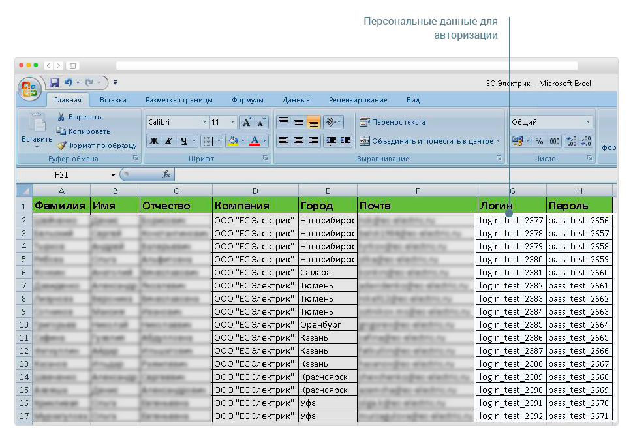
Task: Cut selection with Вырезать
Action: point(79,117)
